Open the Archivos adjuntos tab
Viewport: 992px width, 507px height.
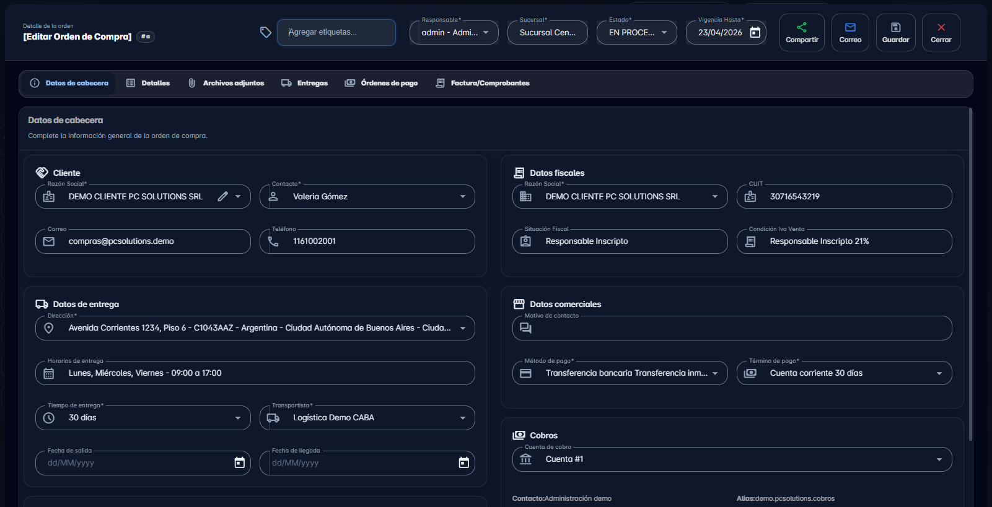tap(226, 83)
